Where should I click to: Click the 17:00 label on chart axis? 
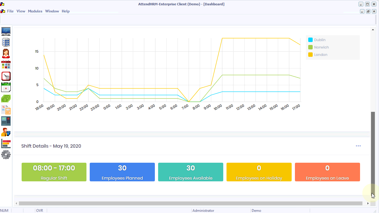tap(296, 107)
